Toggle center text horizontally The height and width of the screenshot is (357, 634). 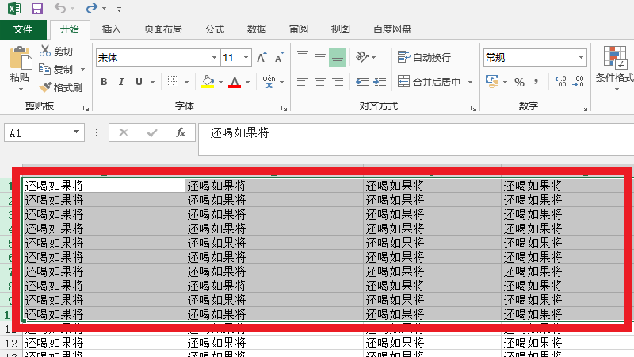coord(320,82)
